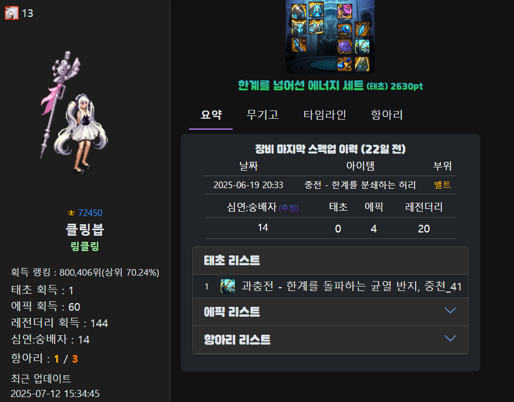Click the shoulder armor equipment icon
Image resolution: width=514 pixels, height=402 pixels.
(299, 11)
